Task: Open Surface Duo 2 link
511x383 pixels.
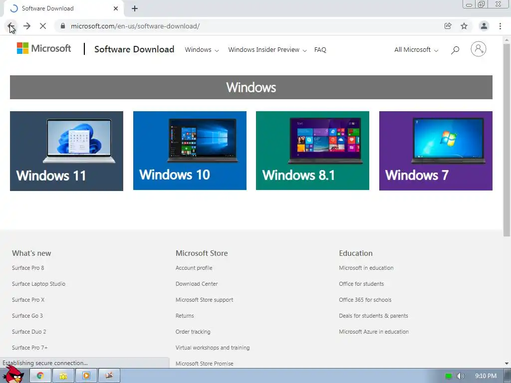Action: point(29,332)
